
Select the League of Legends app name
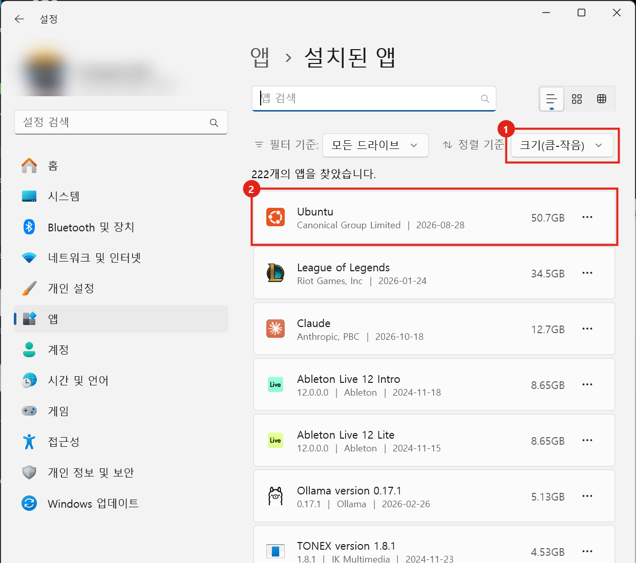click(x=343, y=268)
